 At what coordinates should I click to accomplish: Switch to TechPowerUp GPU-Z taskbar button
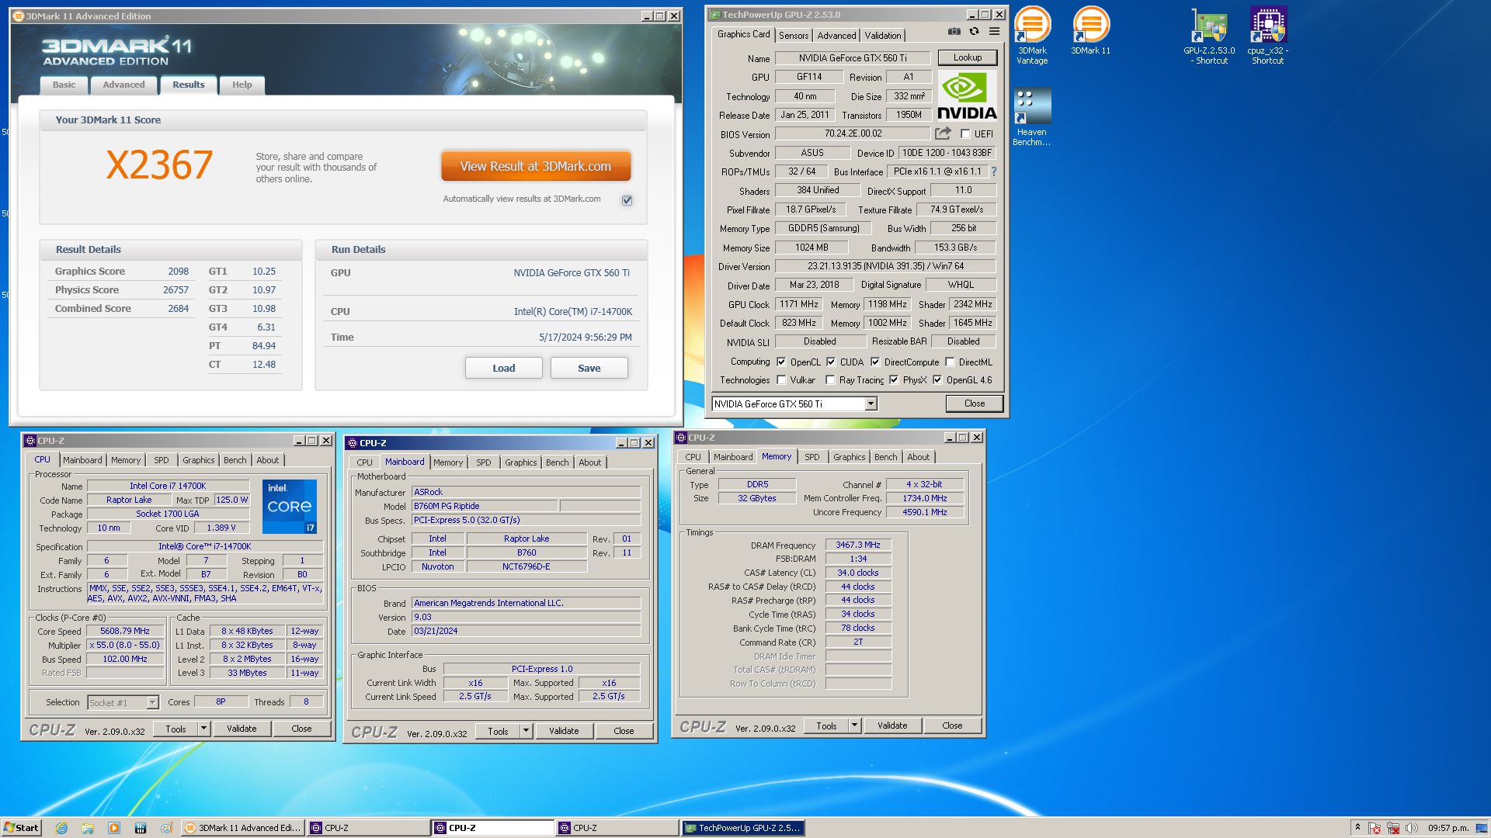[x=742, y=828]
